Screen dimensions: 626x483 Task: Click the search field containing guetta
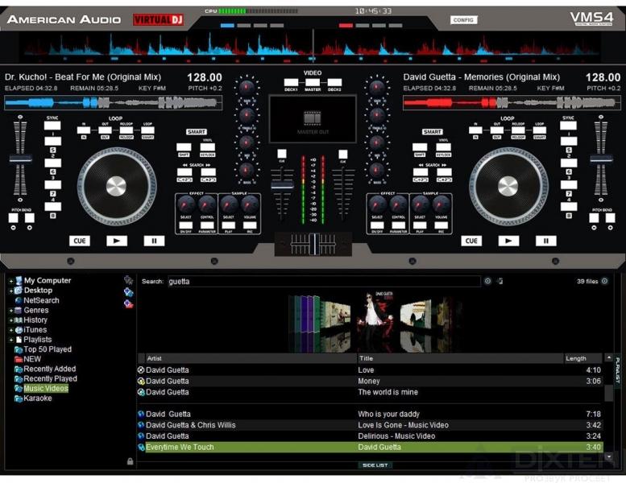click(324, 281)
